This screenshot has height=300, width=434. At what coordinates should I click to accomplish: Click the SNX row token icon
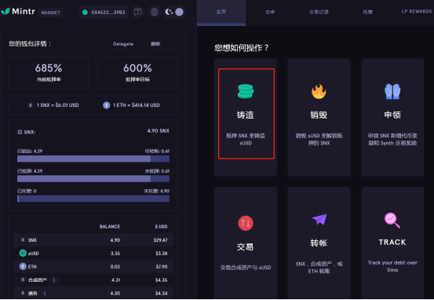23,240
